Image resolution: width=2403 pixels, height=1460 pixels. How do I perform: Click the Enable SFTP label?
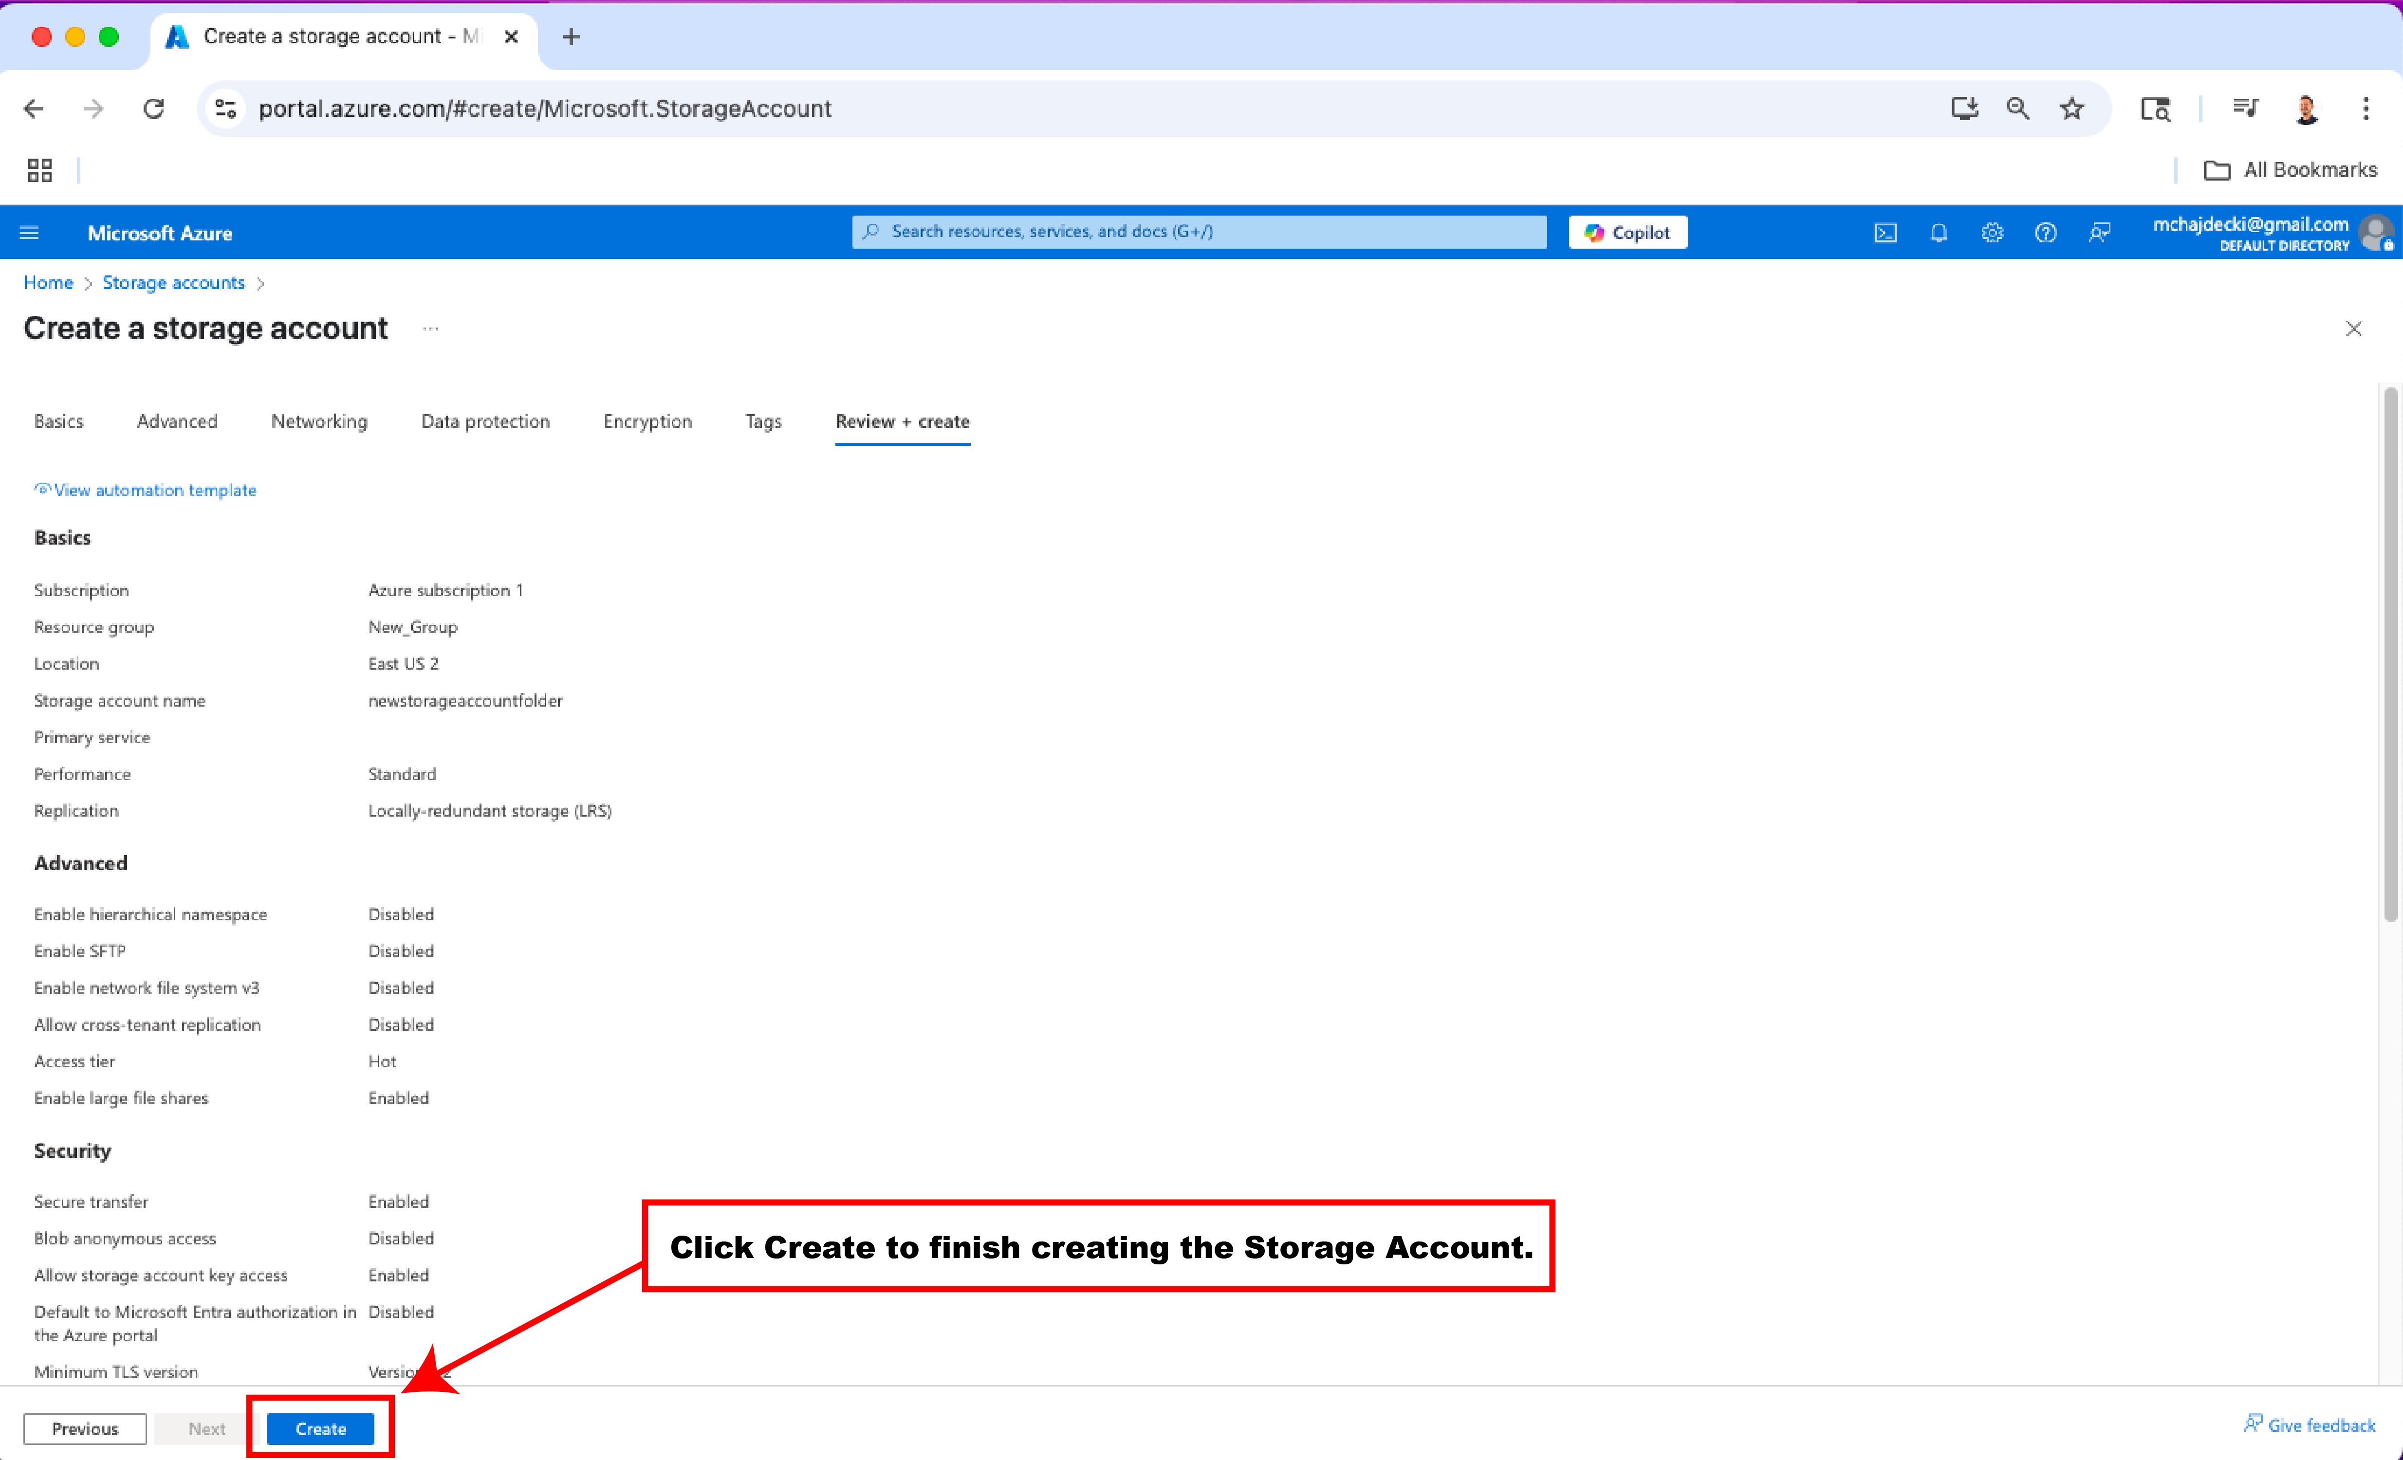[x=80, y=951]
